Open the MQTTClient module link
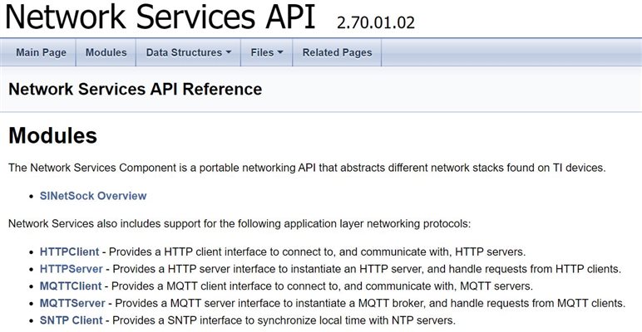 (71, 286)
